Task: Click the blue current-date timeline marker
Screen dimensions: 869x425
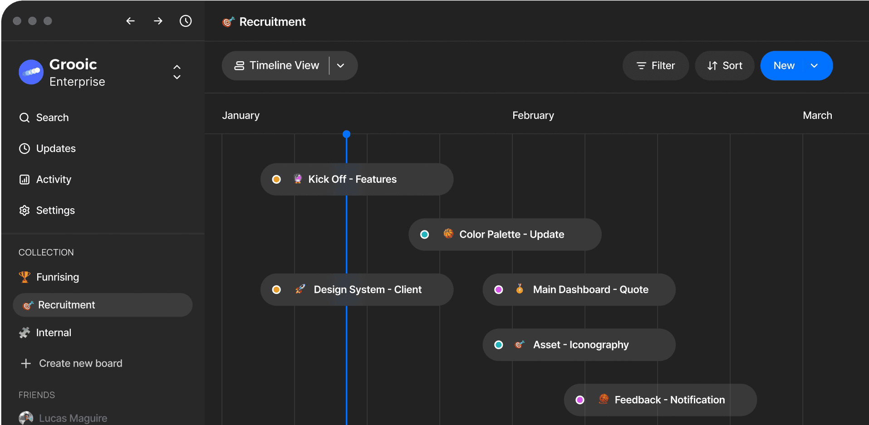Action: [x=347, y=134]
